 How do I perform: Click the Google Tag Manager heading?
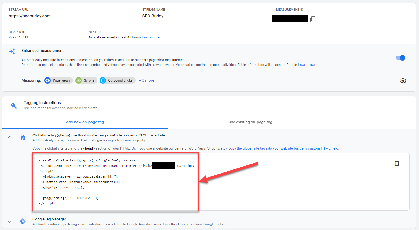click(x=49, y=219)
